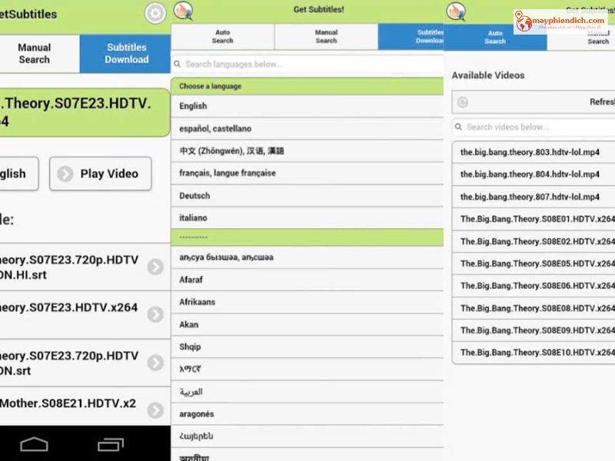Focus the 'Search languages below' input field
This screenshot has width=615, height=461.
click(x=307, y=65)
